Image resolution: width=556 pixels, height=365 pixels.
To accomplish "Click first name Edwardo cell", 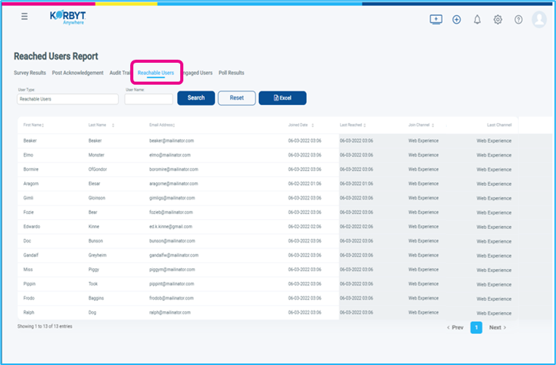I will click(x=32, y=227).
